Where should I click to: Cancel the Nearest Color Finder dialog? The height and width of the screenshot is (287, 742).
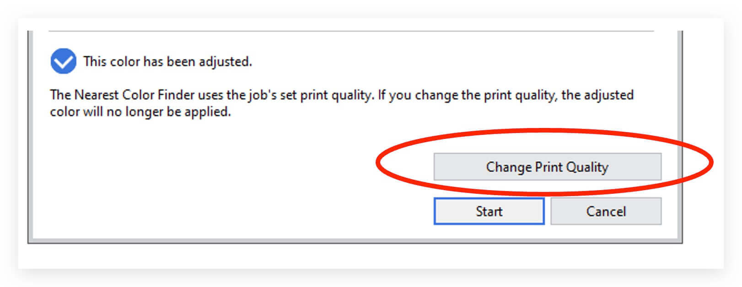[606, 211]
